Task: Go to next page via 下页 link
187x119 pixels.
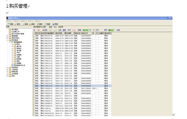Action: [x=60, y=30]
